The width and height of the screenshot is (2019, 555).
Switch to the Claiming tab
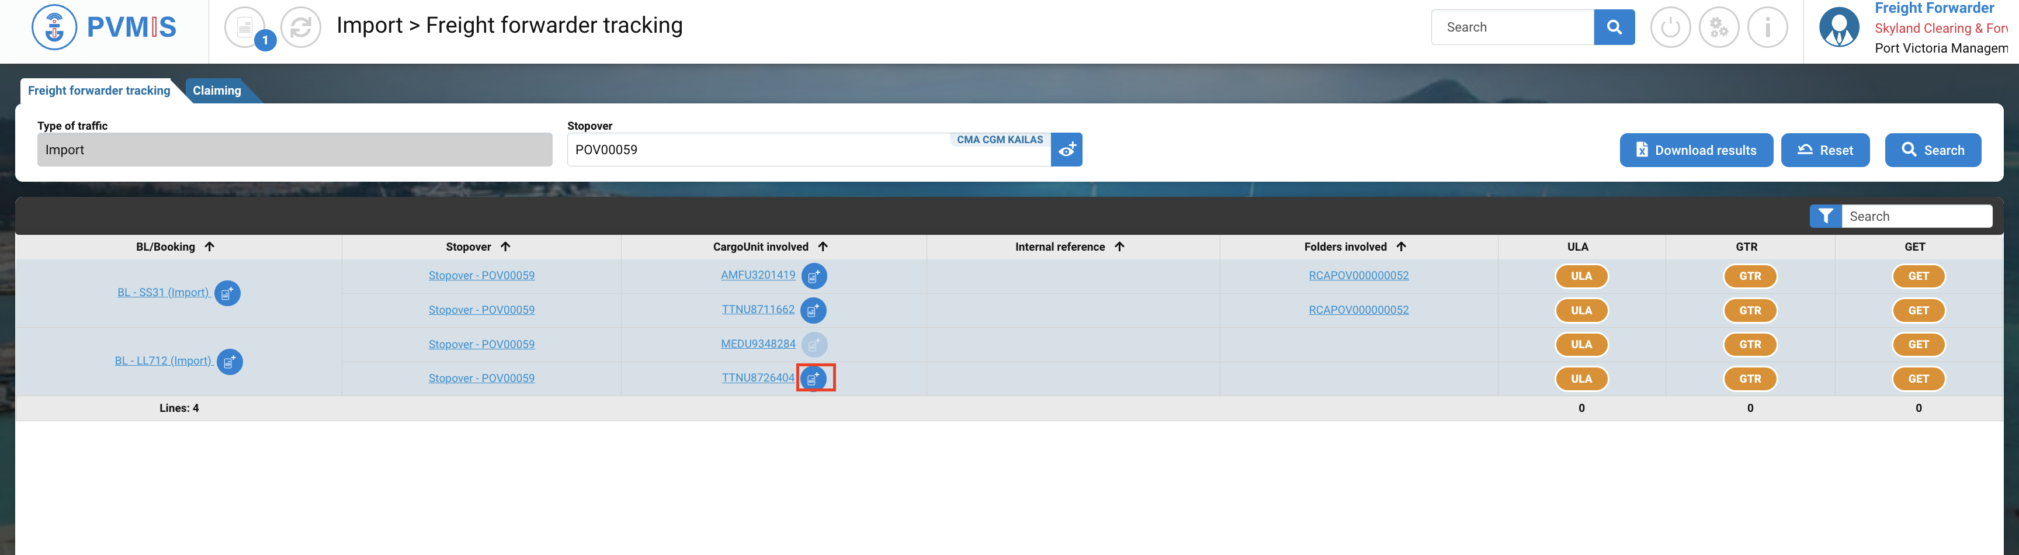(x=217, y=91)
